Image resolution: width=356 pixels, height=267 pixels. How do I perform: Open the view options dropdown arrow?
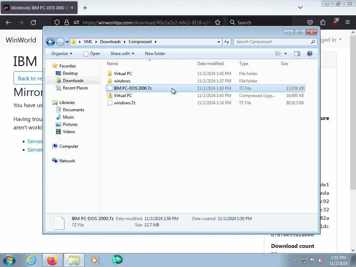point(286,54)
